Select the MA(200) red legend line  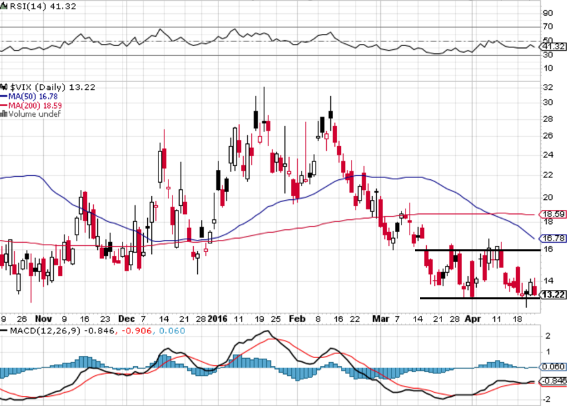(4, 105)
